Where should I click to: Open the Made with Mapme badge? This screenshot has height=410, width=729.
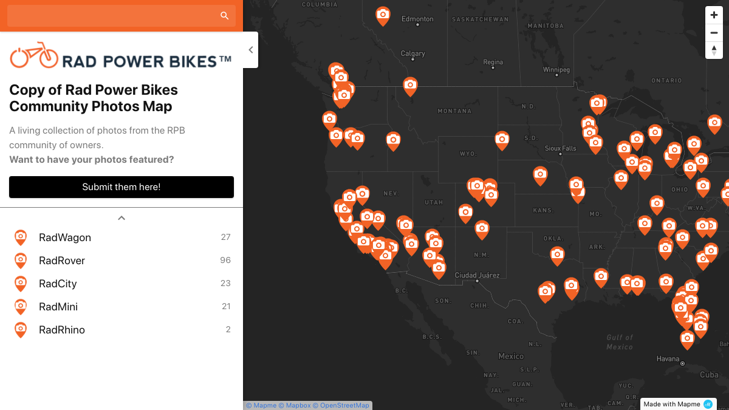pos(679,404)
